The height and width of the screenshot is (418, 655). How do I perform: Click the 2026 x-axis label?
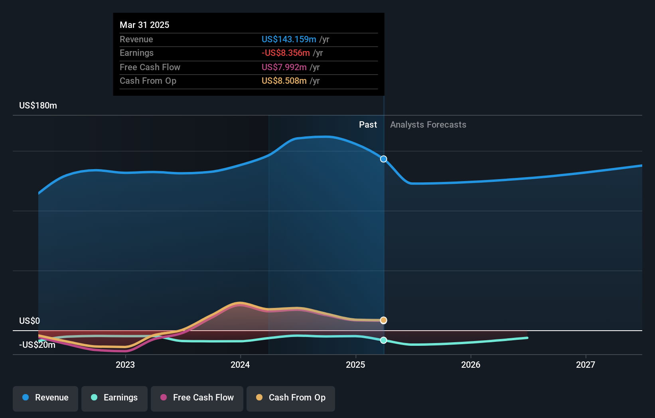point(471,365)
